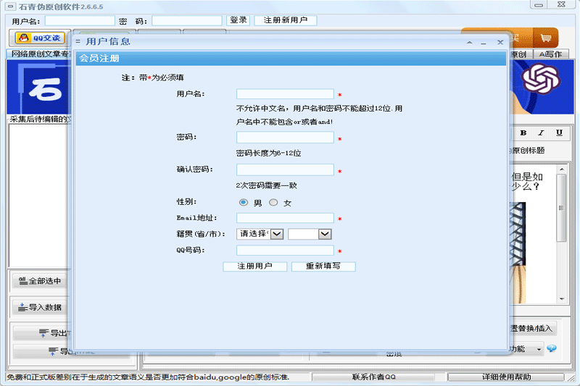Open the province 请选择 dropdown
Image resolution: width=580 pixels, height=386 pixels.
[x=260, y=234]
